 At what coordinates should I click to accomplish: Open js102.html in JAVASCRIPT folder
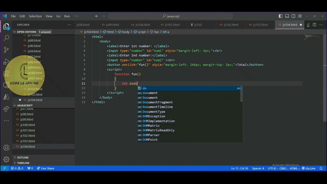(28, 136)
